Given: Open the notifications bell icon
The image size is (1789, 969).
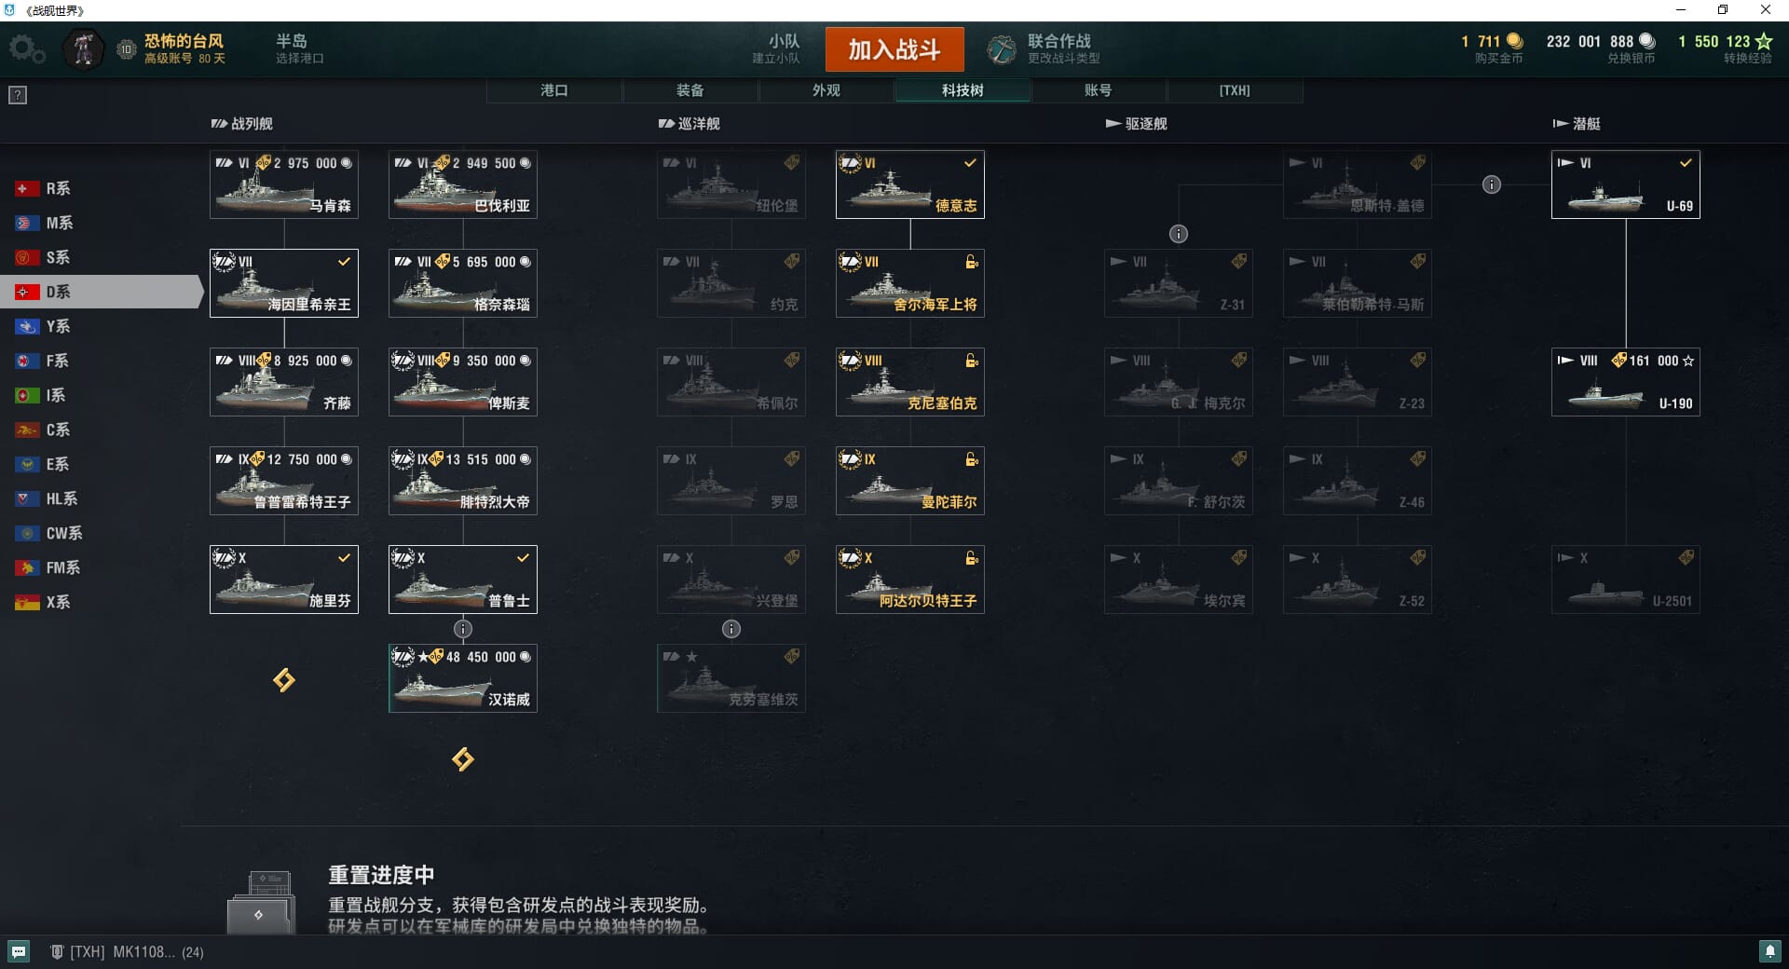Looking at the screenshot, I should tap(1769, 951).
